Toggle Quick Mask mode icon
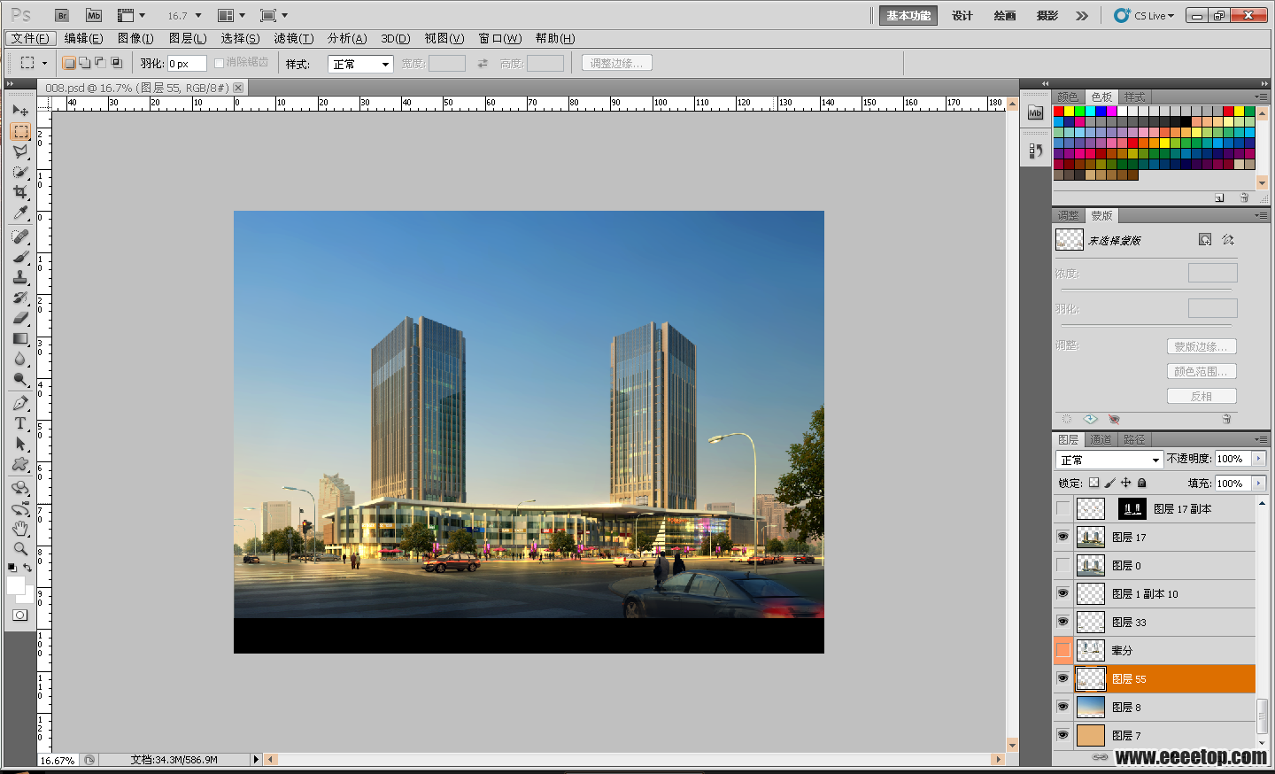The width and height of the screenshot is (1275, 774). coord(20,615)
